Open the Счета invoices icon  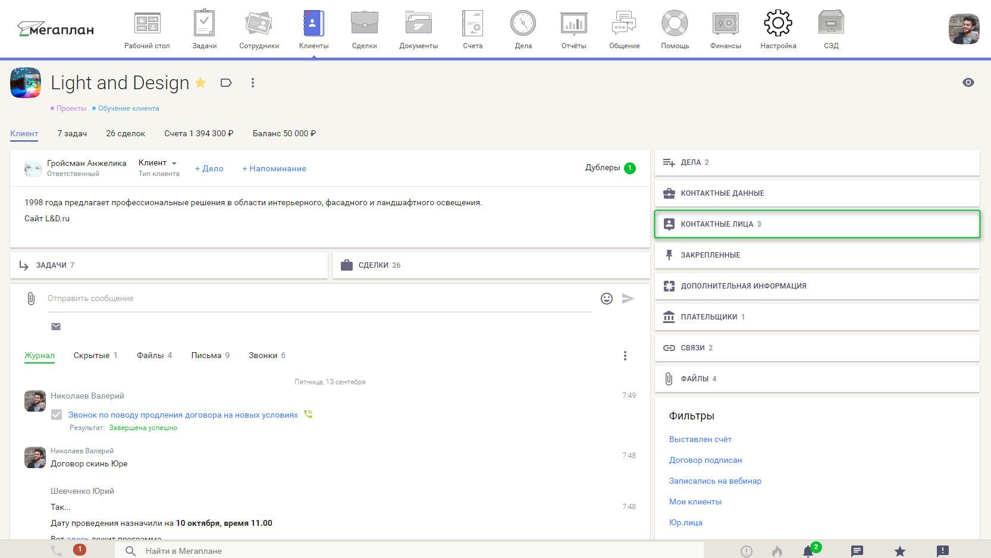pyautogui.click(x=472, y=23)
